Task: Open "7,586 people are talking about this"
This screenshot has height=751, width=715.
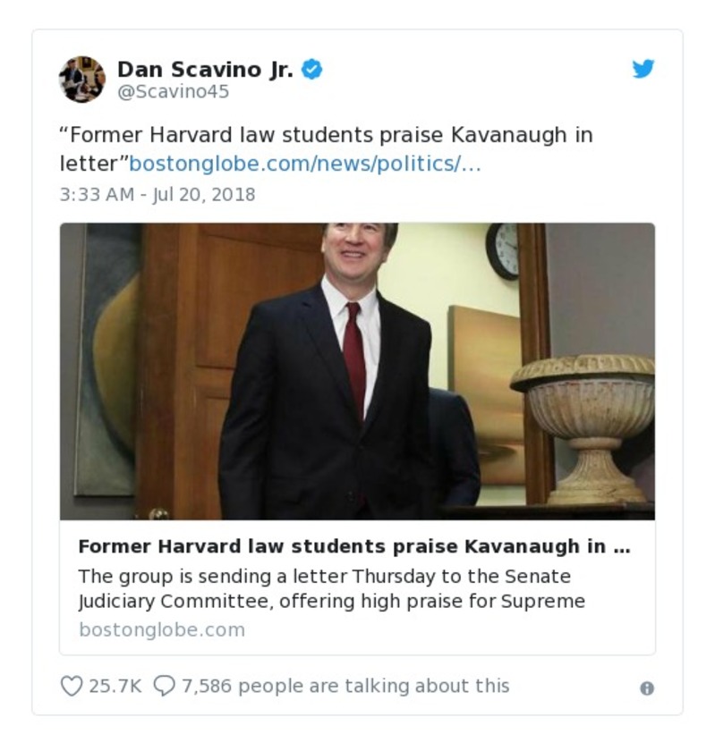Action: click(345, 686)
